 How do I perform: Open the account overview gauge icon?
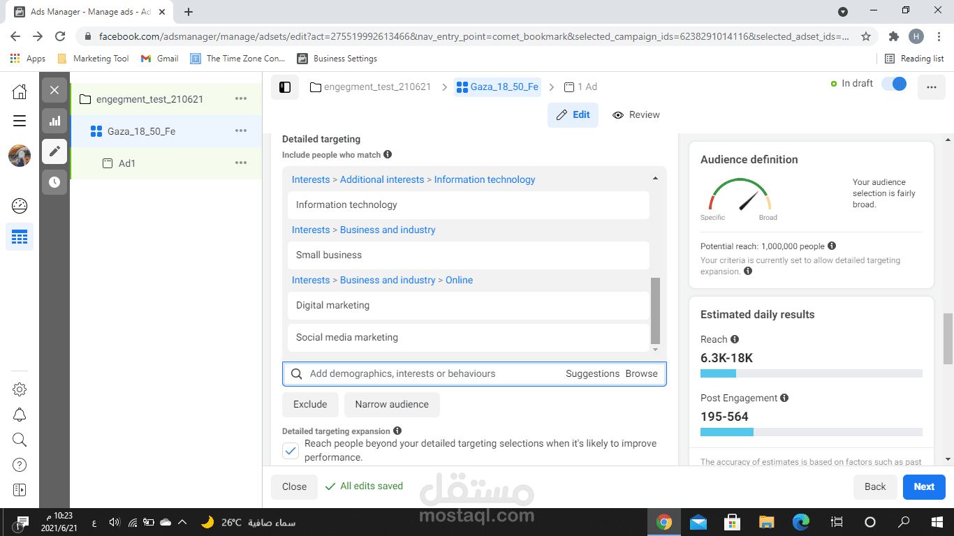(x=20, y=205)
